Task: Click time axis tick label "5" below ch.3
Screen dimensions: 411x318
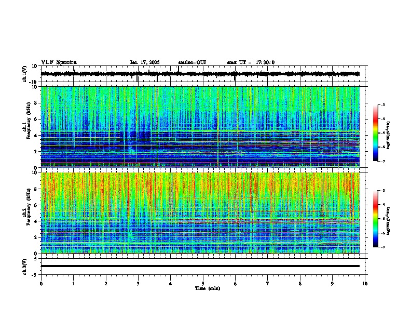Action: click(203, 284)
